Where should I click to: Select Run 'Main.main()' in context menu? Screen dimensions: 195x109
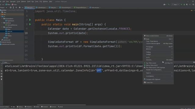pyautogui.click(x=158, y=63)
